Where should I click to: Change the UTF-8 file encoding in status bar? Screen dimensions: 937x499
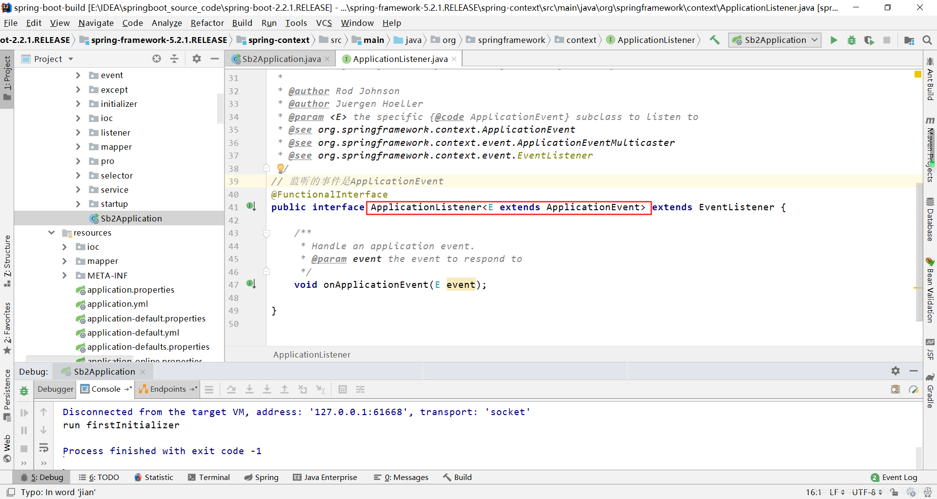click(x=867, y=492)
